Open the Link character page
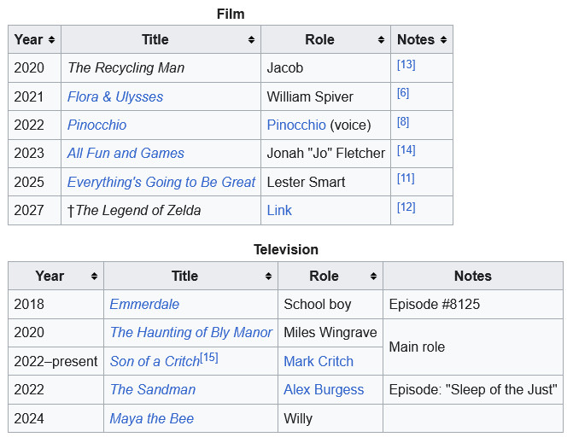This screenshot has height=443, width=573. tap(279, 210)
